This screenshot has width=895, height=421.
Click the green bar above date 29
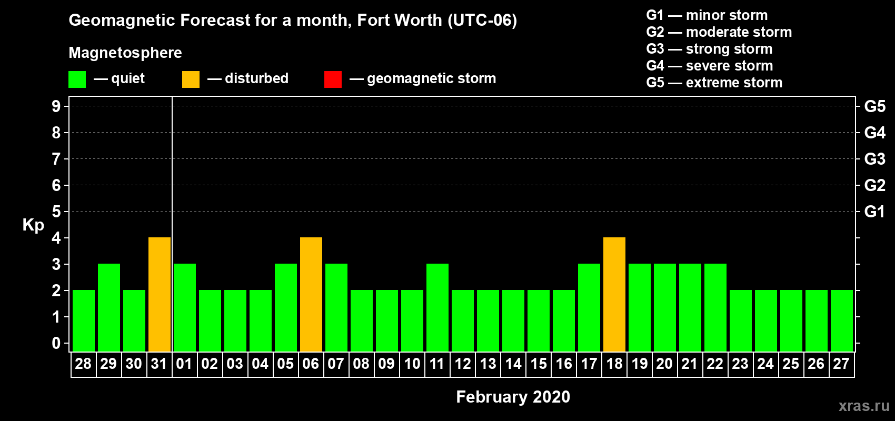109,307
